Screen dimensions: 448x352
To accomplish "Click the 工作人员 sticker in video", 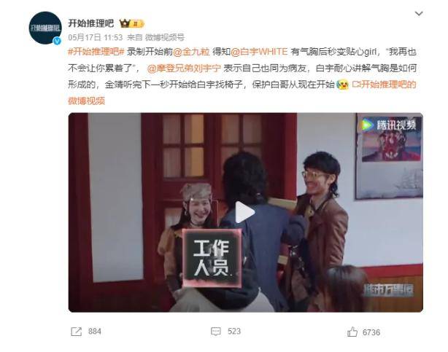I will (212, 257).
